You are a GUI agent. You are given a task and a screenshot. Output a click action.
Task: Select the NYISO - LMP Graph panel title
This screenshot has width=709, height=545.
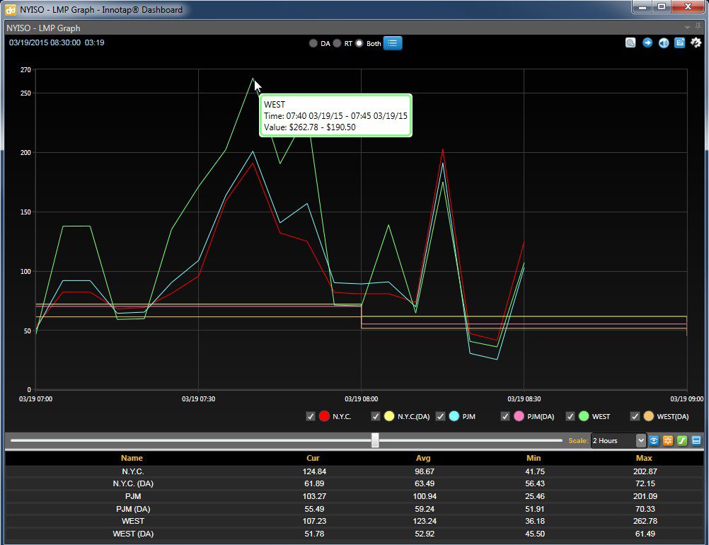[x=43, y=28]
